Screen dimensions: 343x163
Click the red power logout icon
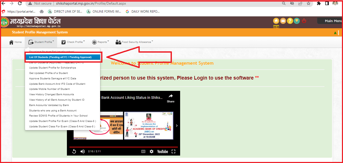[x=304, y=21]
